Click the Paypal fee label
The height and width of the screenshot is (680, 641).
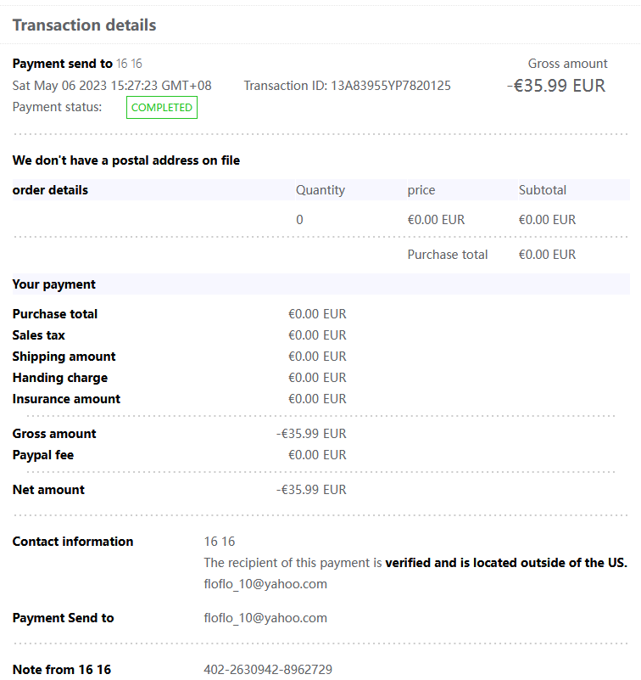(42, 455)
